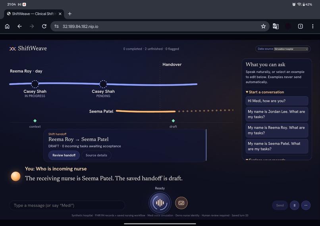The image size is (320, 226).
Task: Focus the Type a message field
Action: (x=67, y=205)
